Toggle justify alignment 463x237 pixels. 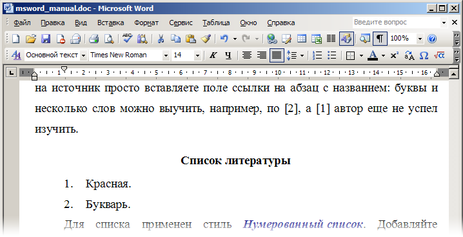tap(277, 55)
